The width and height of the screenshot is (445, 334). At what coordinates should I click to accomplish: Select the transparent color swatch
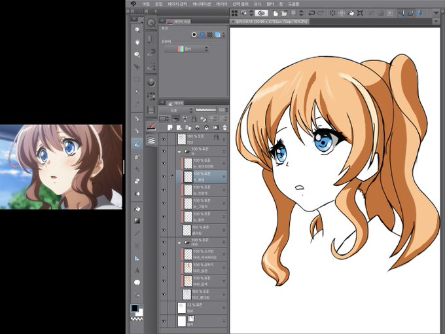137,319
